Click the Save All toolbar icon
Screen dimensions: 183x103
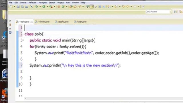coord(22,7)
